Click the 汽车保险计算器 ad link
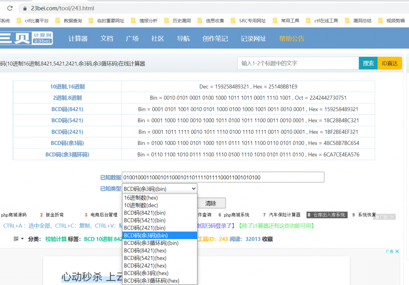 (284, 215)
